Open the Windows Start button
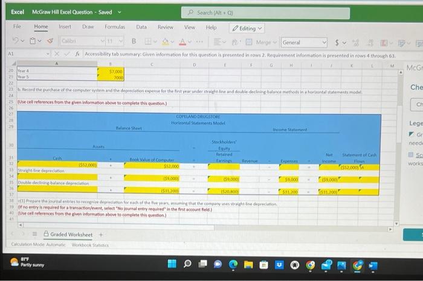Viewport: 423px width, 281px height. 172,264
